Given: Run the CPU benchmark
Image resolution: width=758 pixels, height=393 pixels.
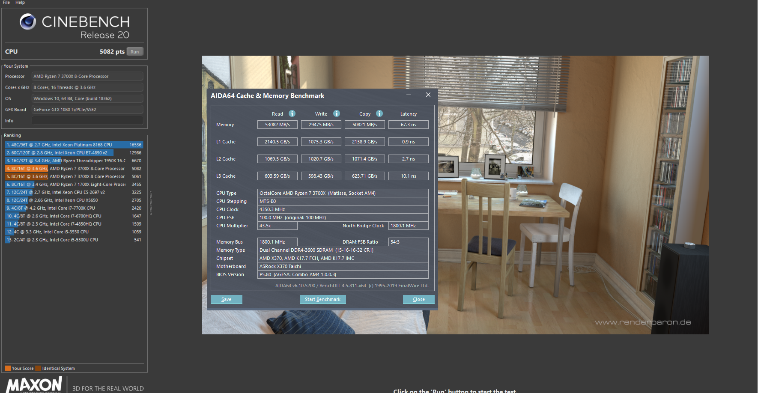Looking at the screenshot, I should (x=135, y=52).
